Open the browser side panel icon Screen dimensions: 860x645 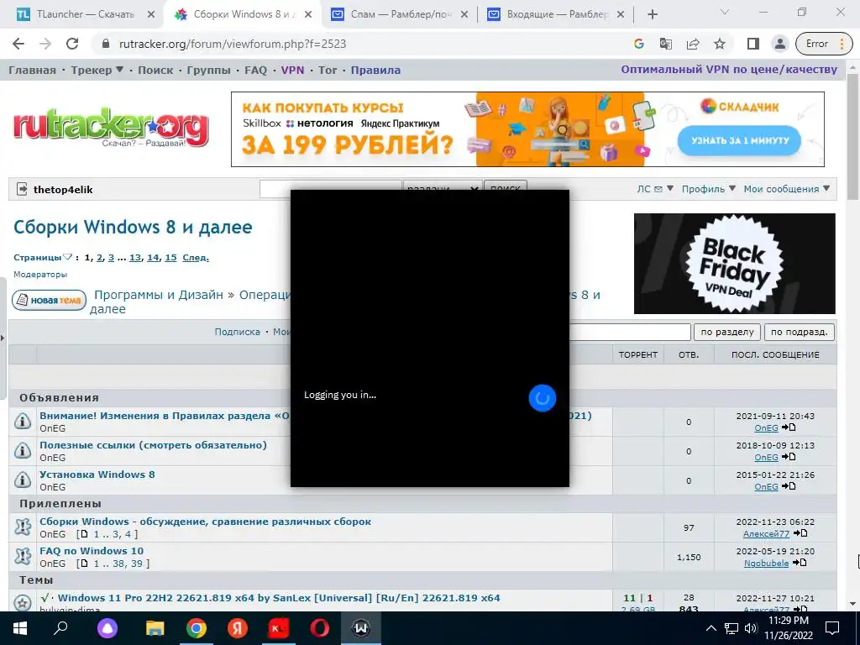753,44
